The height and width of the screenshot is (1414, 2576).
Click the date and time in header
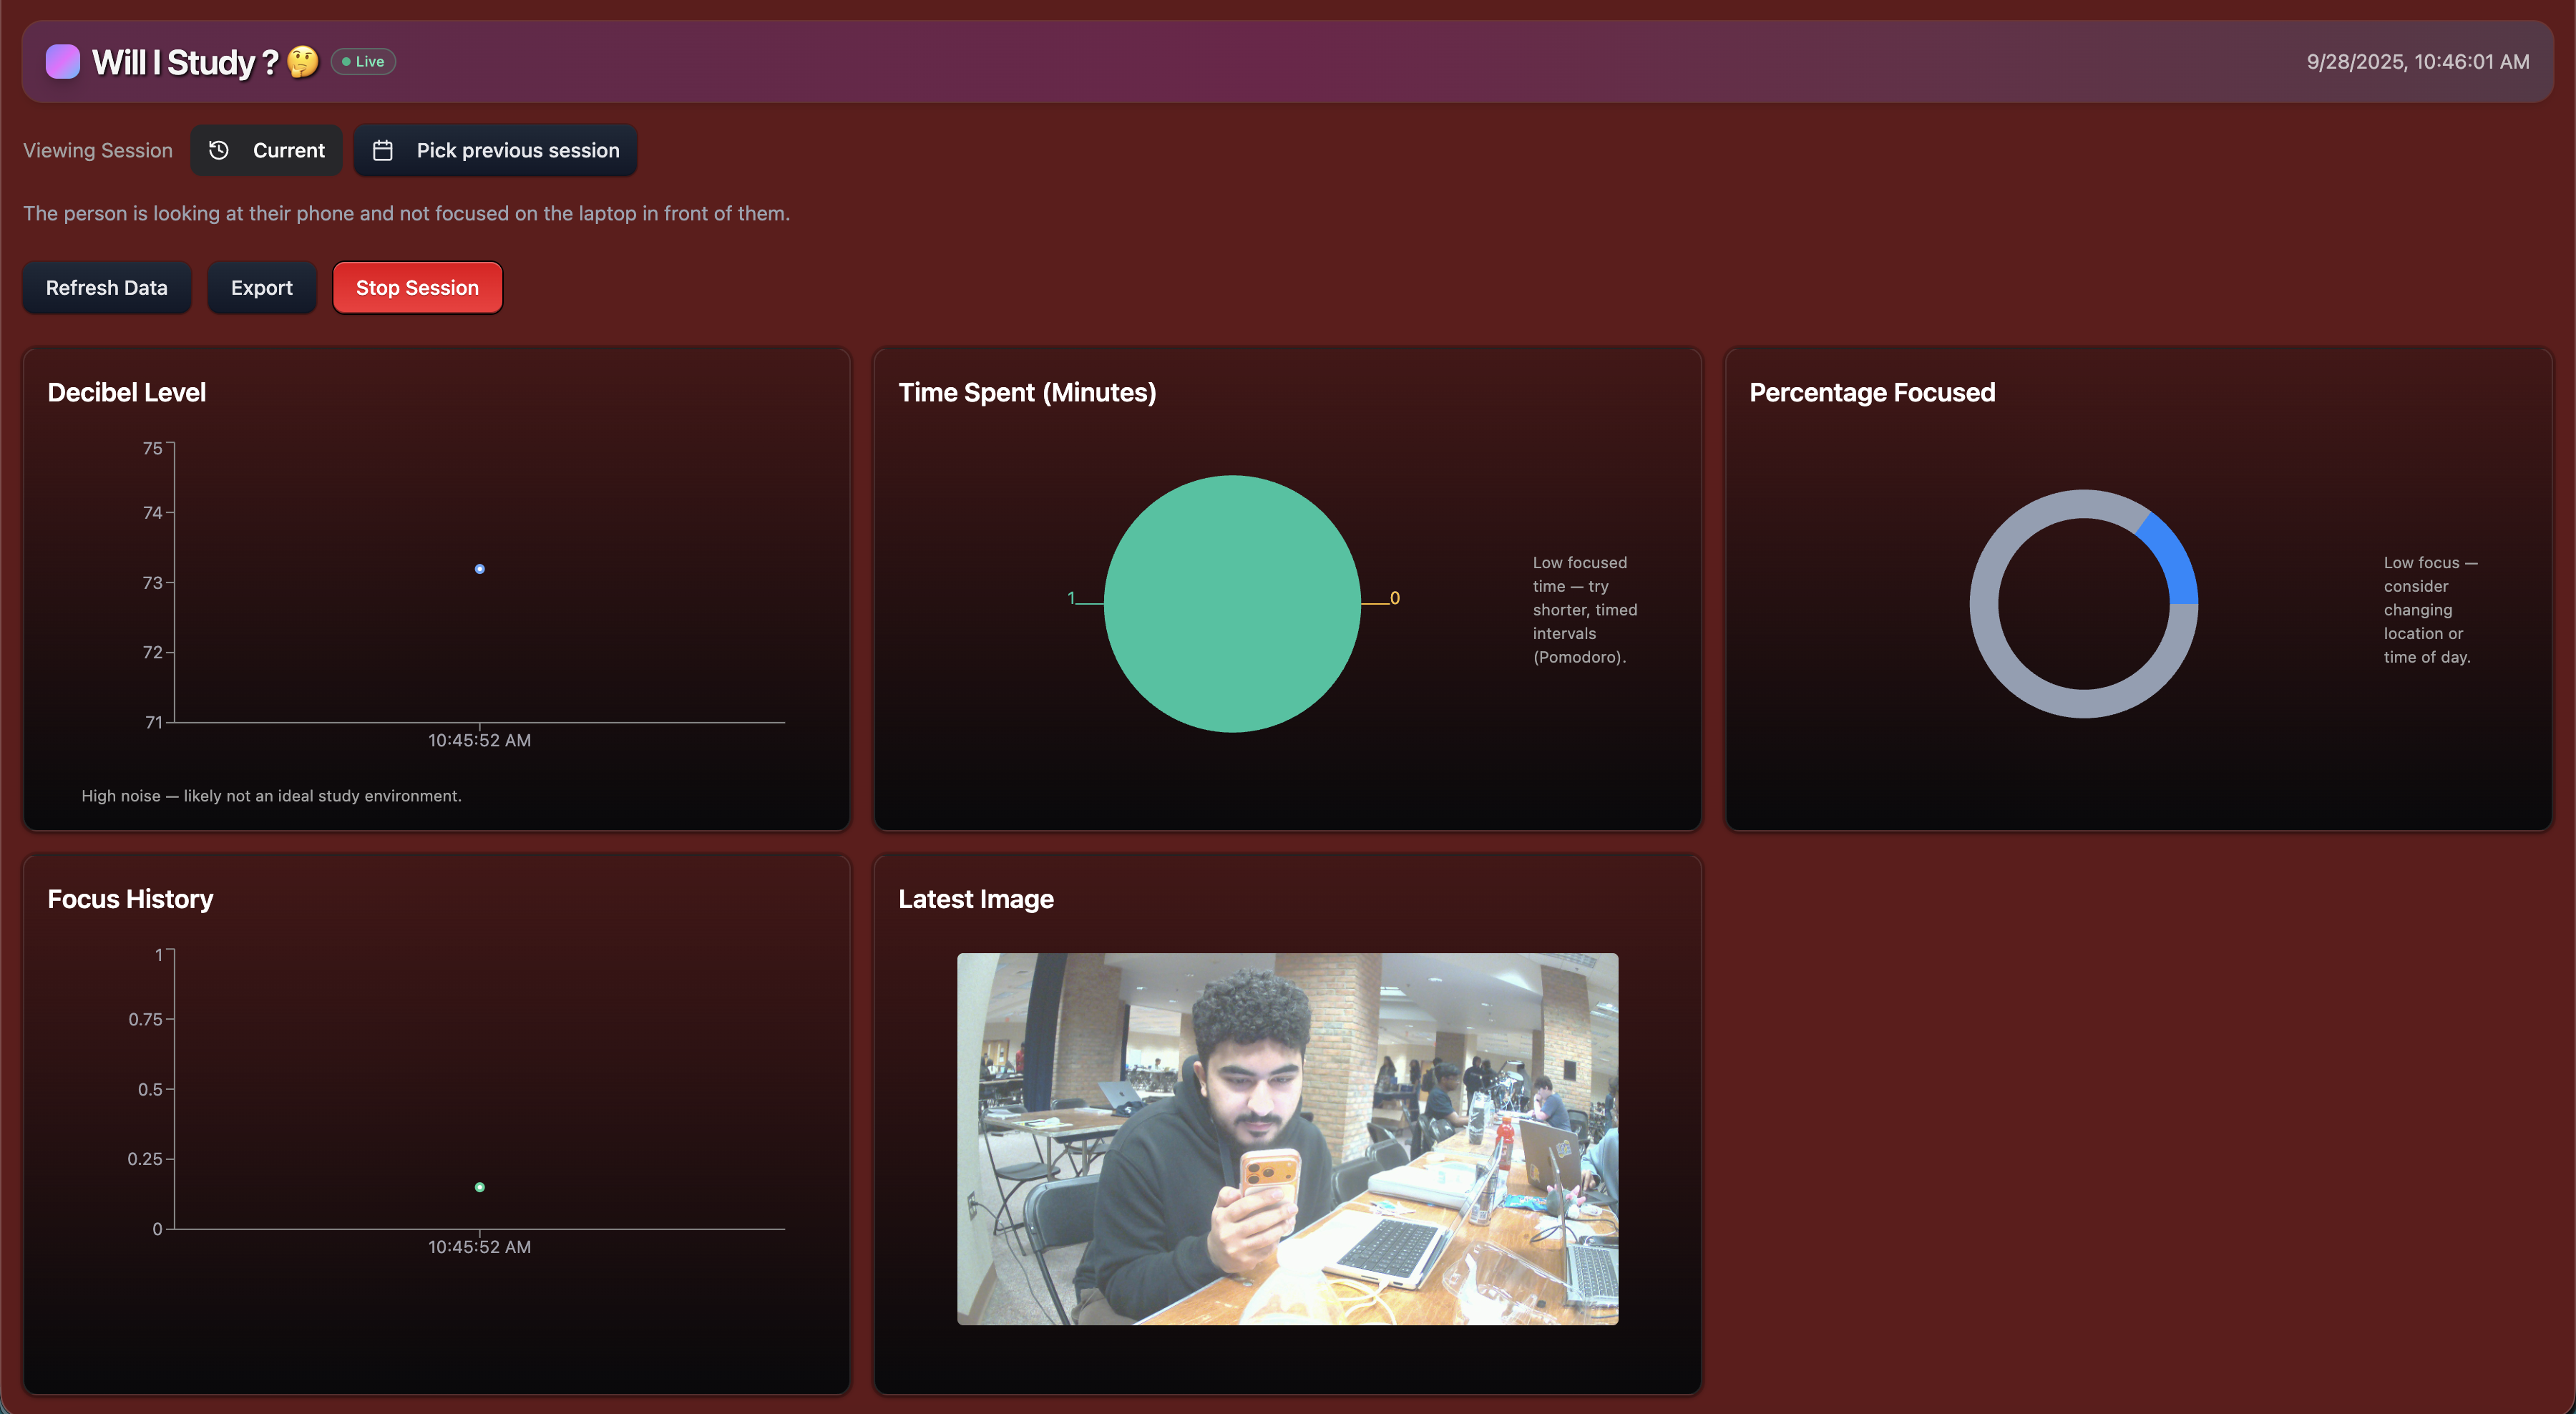point(2417,62)
